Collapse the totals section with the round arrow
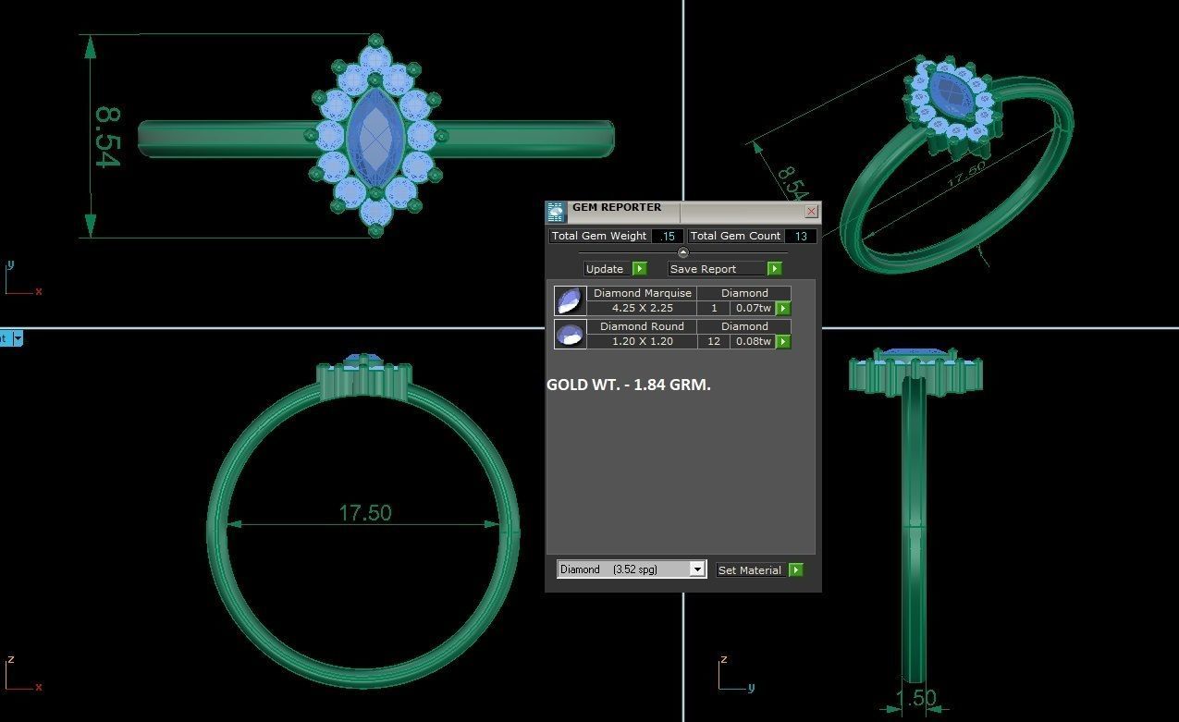This screenshot has height=722, width=1179. click(x=683, y=252)
